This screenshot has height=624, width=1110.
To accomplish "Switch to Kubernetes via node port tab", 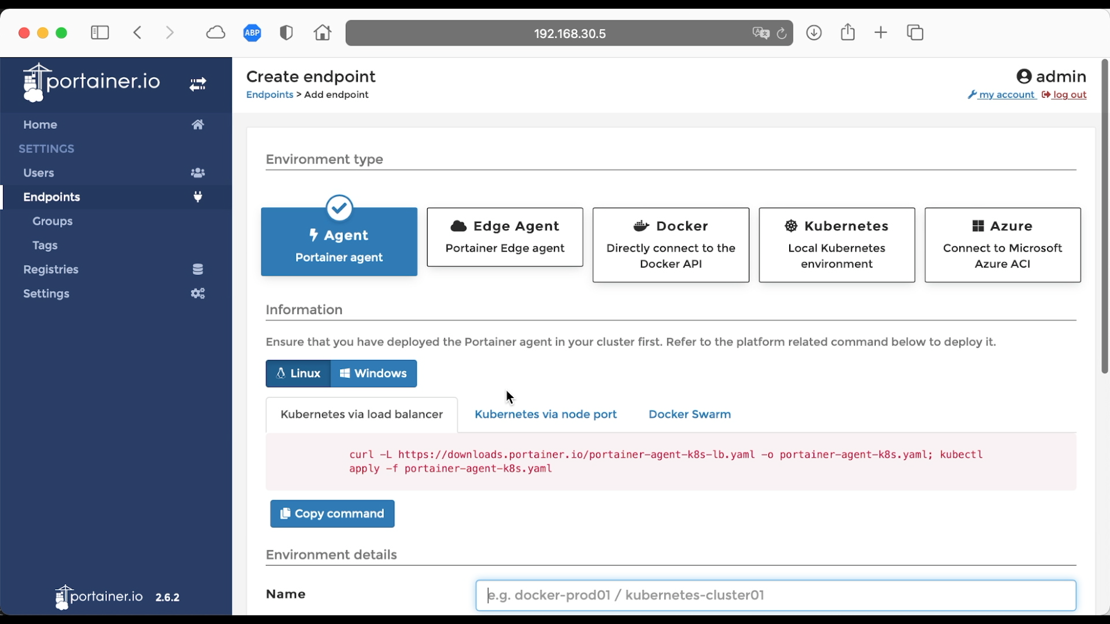I will click(x=545, y=414).
